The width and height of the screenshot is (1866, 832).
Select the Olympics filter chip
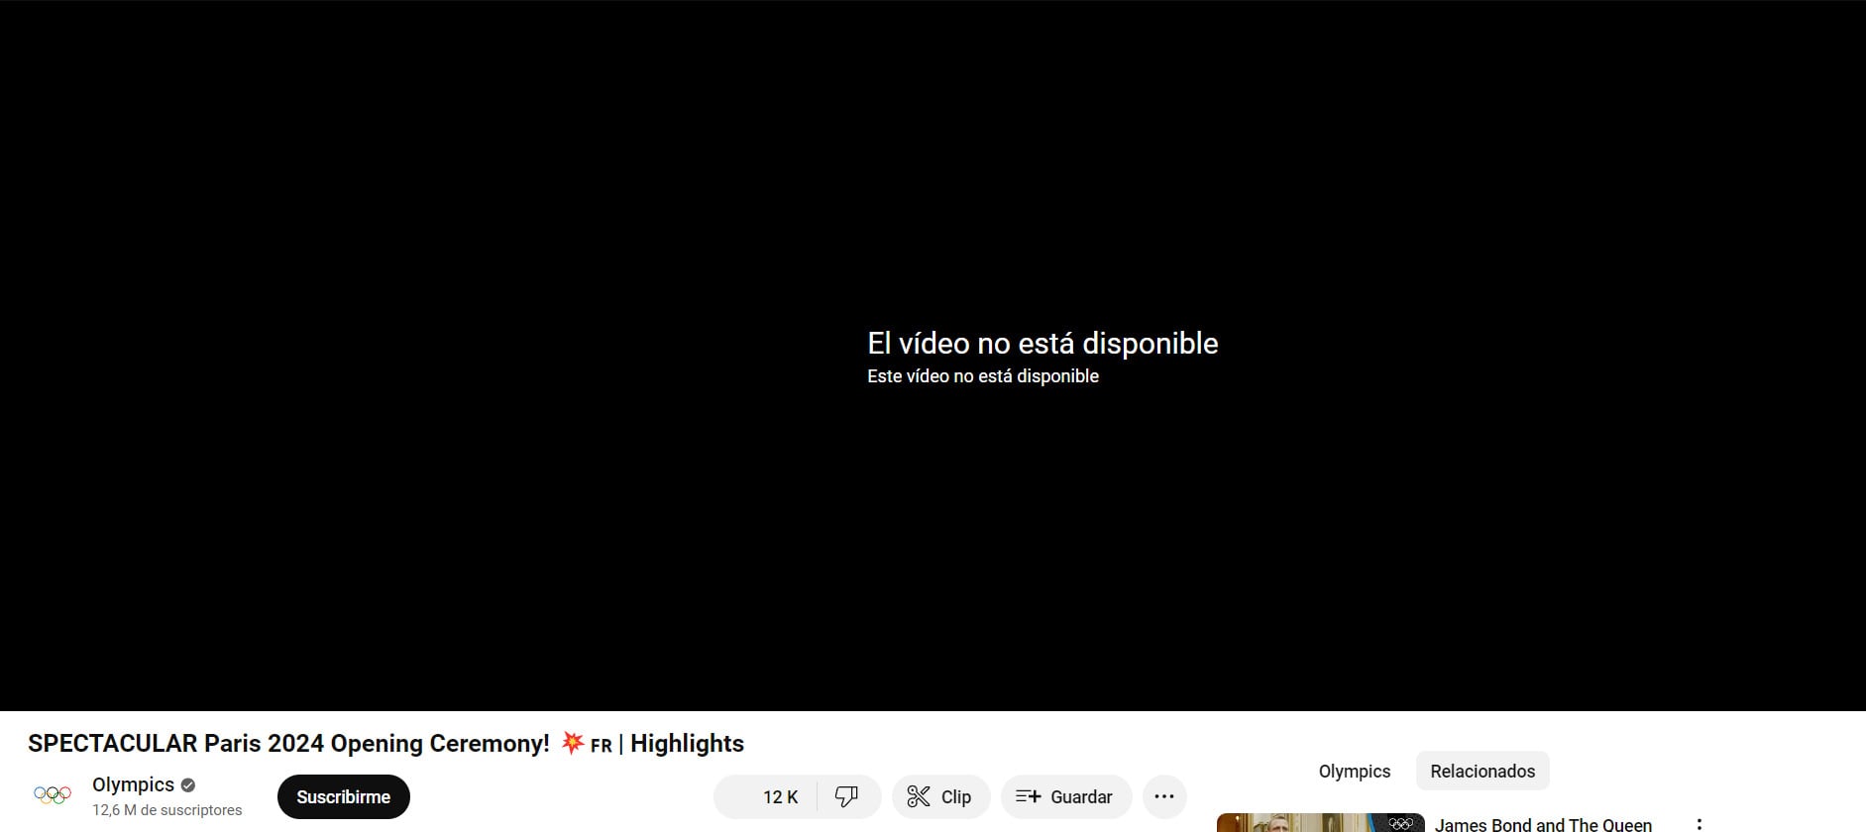pyautogui.click(x=1354, y=771)
